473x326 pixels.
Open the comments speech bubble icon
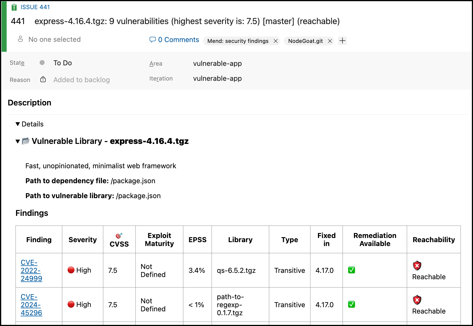point(152,40)
